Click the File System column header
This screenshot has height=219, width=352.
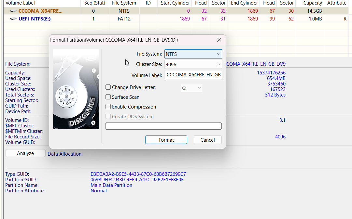tap(124, 3)
